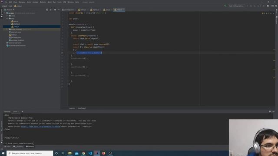
Task: Open Search Everywhere magnifier icon
Action: pos(276,6)
